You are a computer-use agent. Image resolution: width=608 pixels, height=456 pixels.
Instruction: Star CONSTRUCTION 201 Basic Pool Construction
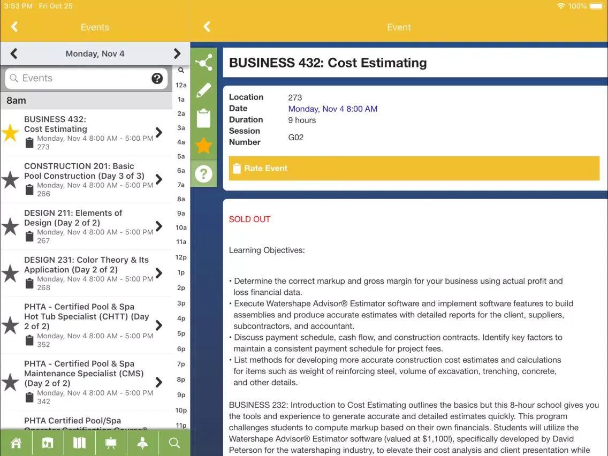(x=11, y=179)
